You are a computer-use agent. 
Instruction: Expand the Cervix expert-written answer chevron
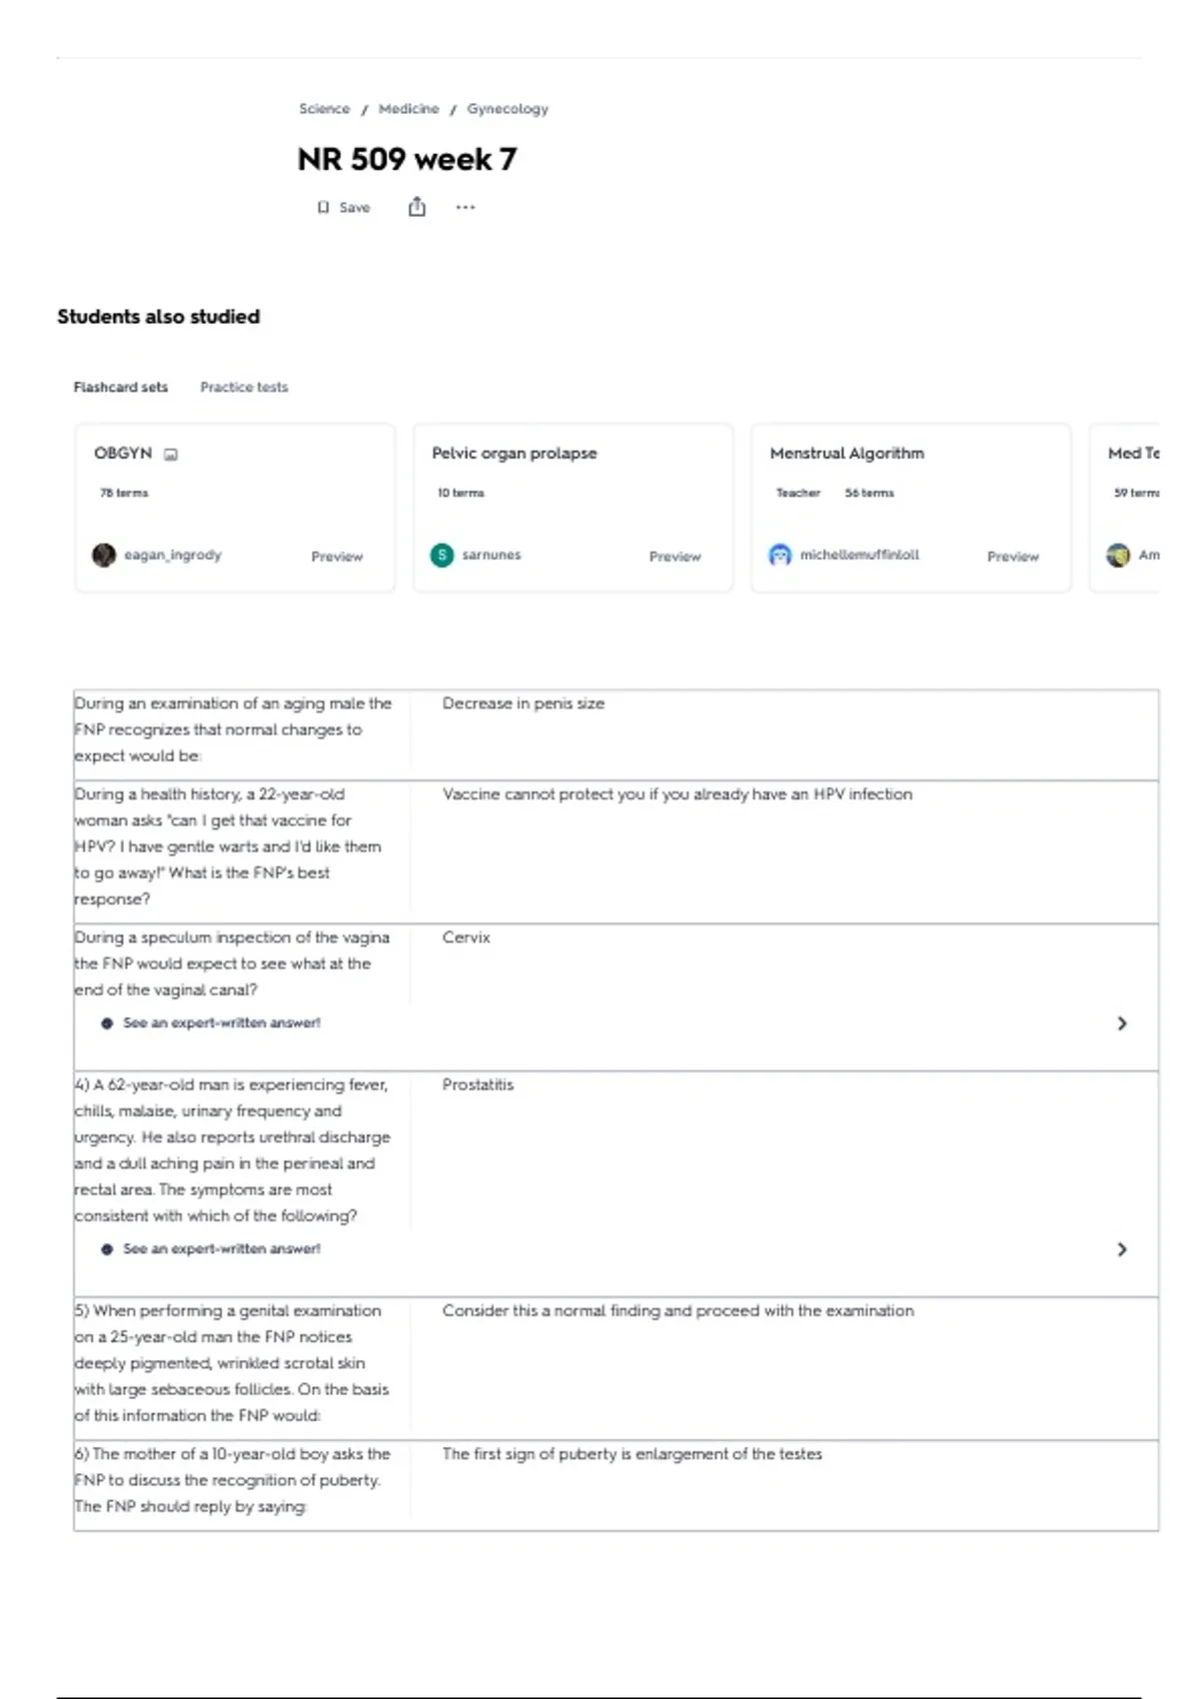point(1122,1023)
